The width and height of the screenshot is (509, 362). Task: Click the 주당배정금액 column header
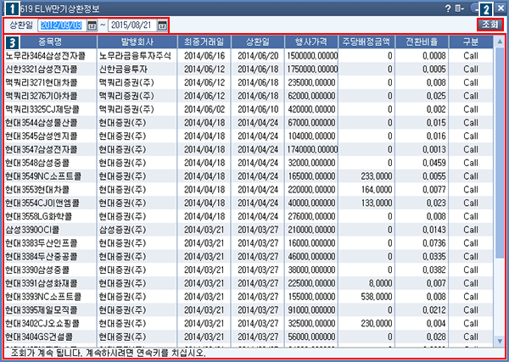(x=367, y=41)
